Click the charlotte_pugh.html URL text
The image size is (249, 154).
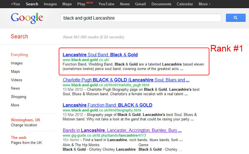point(106,85)
